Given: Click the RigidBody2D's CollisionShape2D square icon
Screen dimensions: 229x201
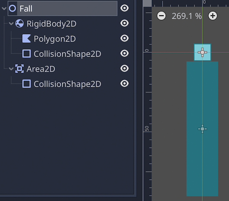Looking at the screenshot, I should [26, 53].
